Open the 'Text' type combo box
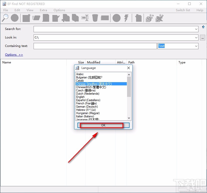The width and height of the screenshot is (207, 193). [196, 46]
